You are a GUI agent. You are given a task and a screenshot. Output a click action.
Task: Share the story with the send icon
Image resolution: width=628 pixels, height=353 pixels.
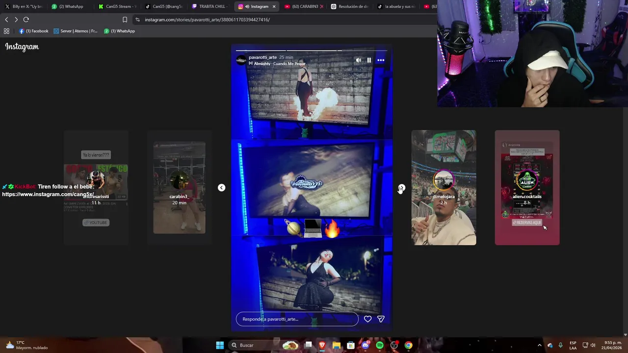[381, 319]
